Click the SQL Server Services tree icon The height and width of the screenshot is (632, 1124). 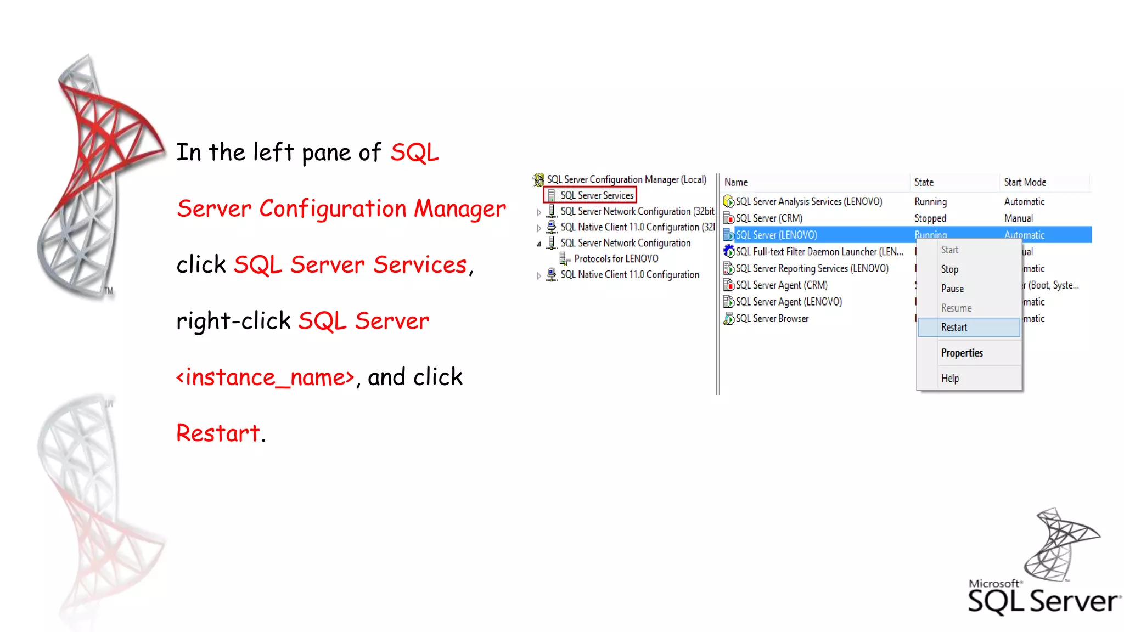552,195
